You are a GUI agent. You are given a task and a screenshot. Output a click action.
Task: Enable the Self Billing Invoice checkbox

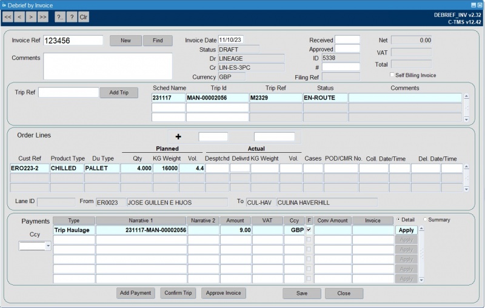tap(392, 75)
